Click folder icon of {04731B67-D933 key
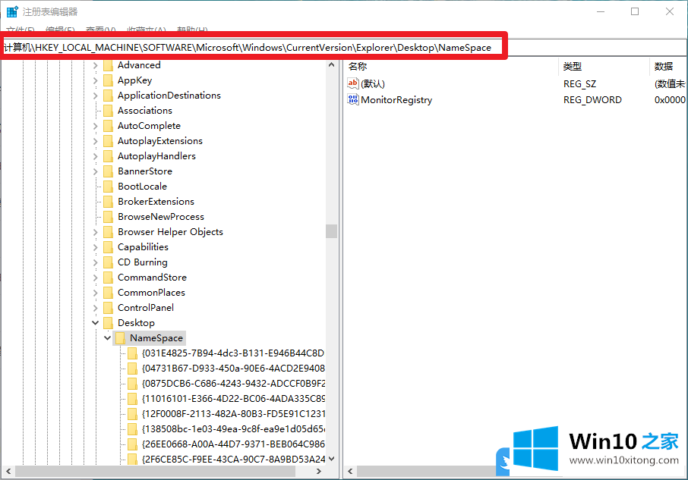The height and width of the screenshot is (480, 688). [x=132, y=369]
